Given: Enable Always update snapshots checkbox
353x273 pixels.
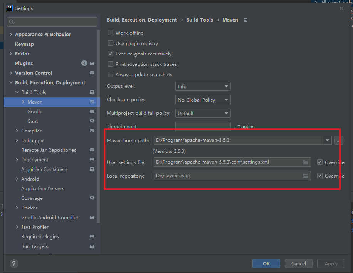Looking at the screenshot, I should click(111, 74).
